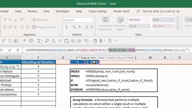Click Increase Decimal icon
The image size is (192, 108).
[86, 27]
